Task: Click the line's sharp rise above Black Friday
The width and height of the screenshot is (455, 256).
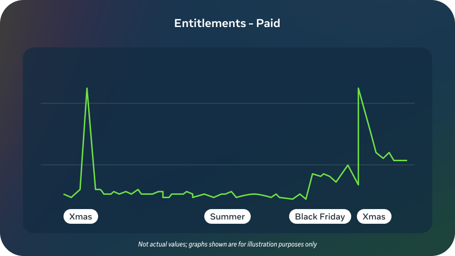Action: click(309, 186)
